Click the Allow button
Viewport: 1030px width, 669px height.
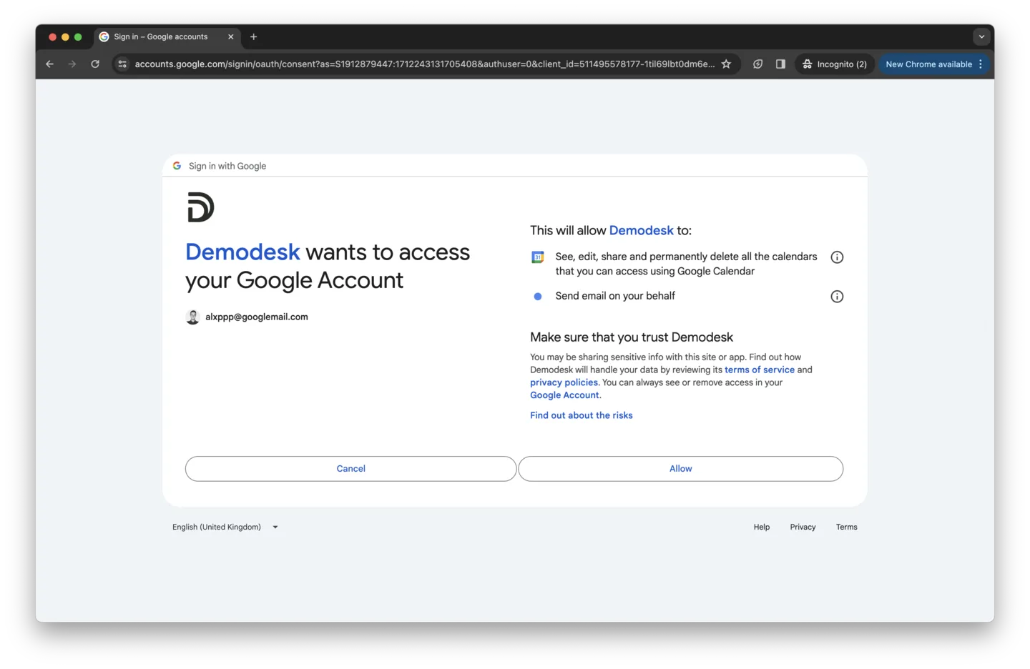tap(681, 469)
